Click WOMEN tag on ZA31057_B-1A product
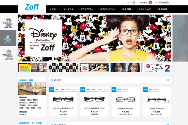The image size is (188, 125). point(125,89)
